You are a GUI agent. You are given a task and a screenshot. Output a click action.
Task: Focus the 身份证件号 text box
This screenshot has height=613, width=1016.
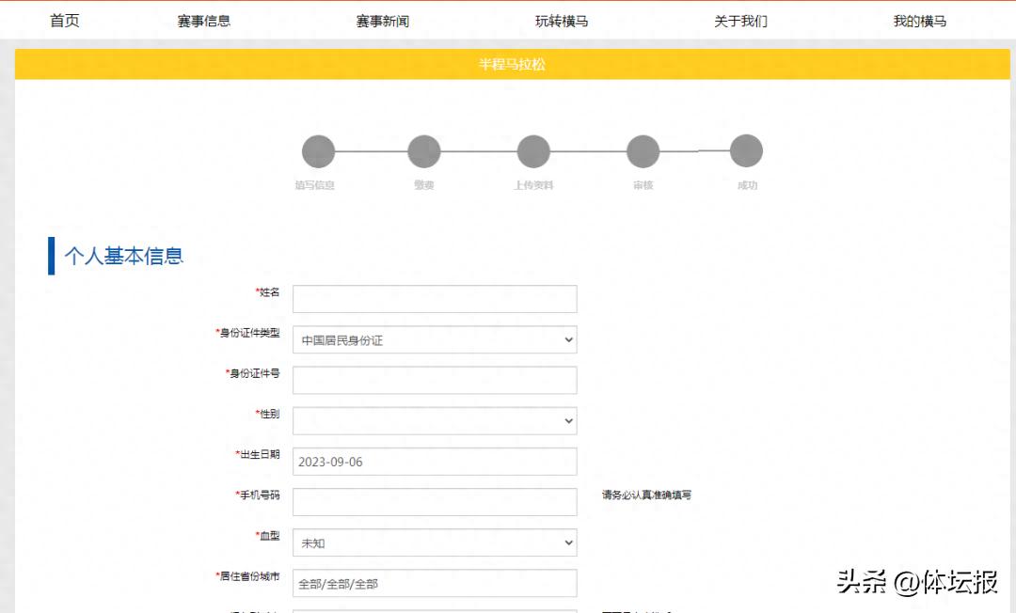point(435,380)
